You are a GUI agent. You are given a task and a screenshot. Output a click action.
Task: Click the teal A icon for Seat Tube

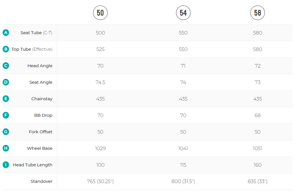click(x=6, y=33)
